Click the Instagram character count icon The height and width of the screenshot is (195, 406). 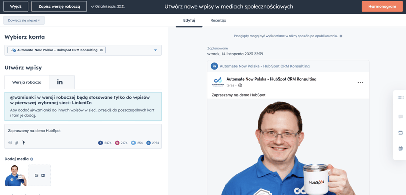tap(117, 143)
